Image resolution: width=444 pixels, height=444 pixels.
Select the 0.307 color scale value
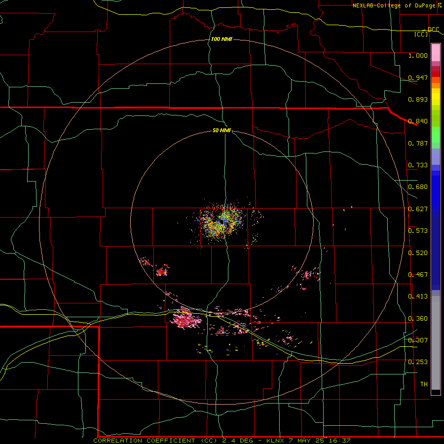(x=418, y=340)
